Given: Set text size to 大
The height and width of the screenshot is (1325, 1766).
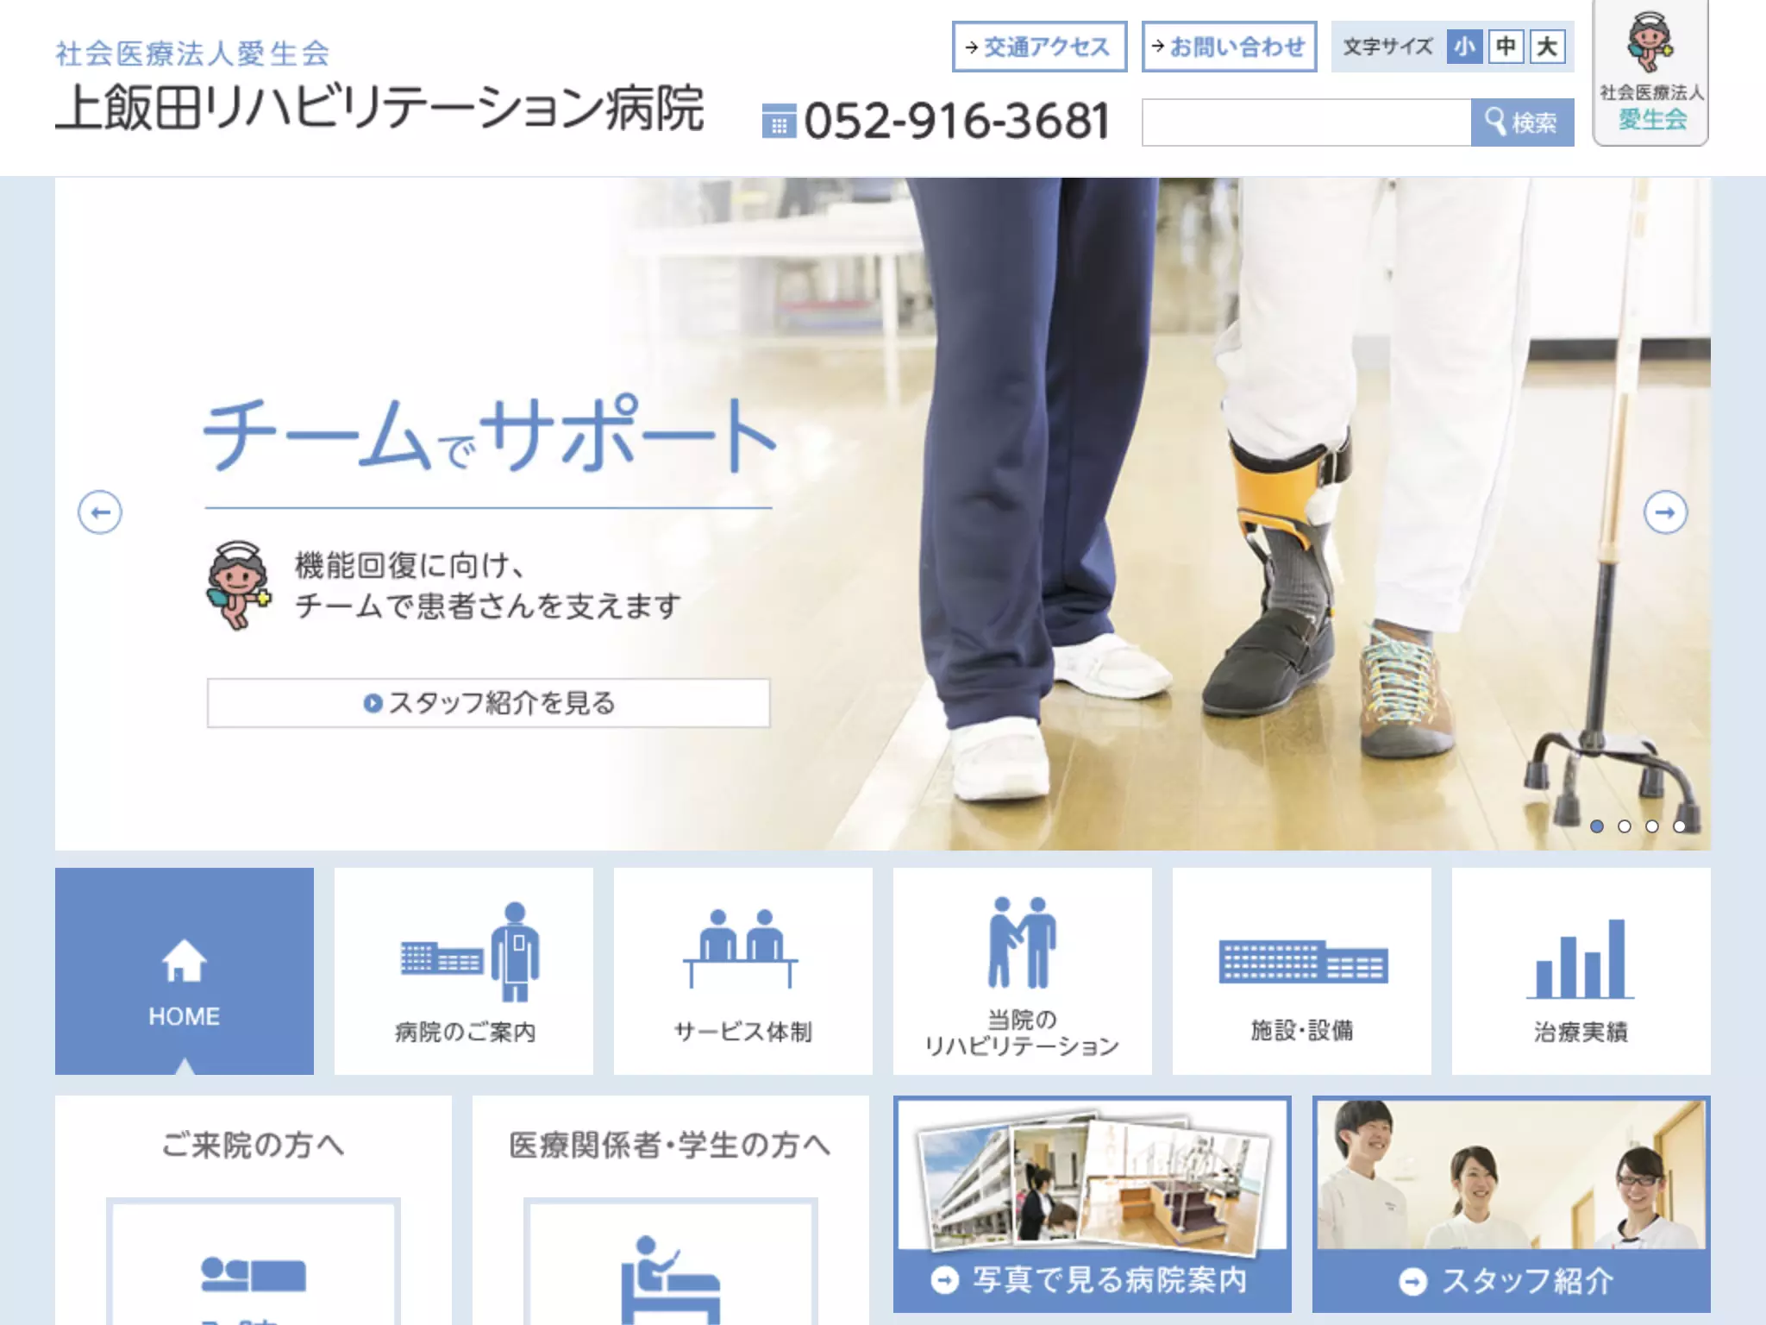Looking at the screenshot, I should pos(1547,47).
